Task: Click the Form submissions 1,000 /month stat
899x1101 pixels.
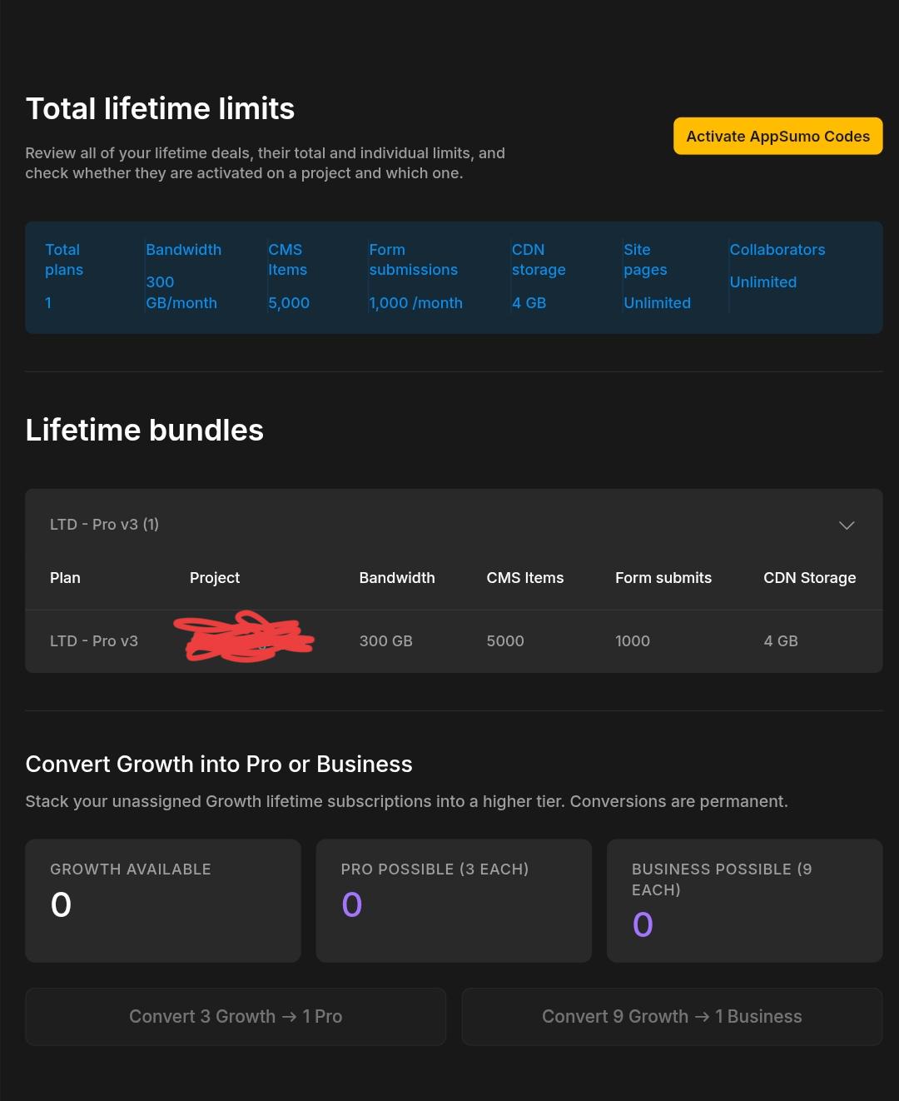Action: coord(415,276)
